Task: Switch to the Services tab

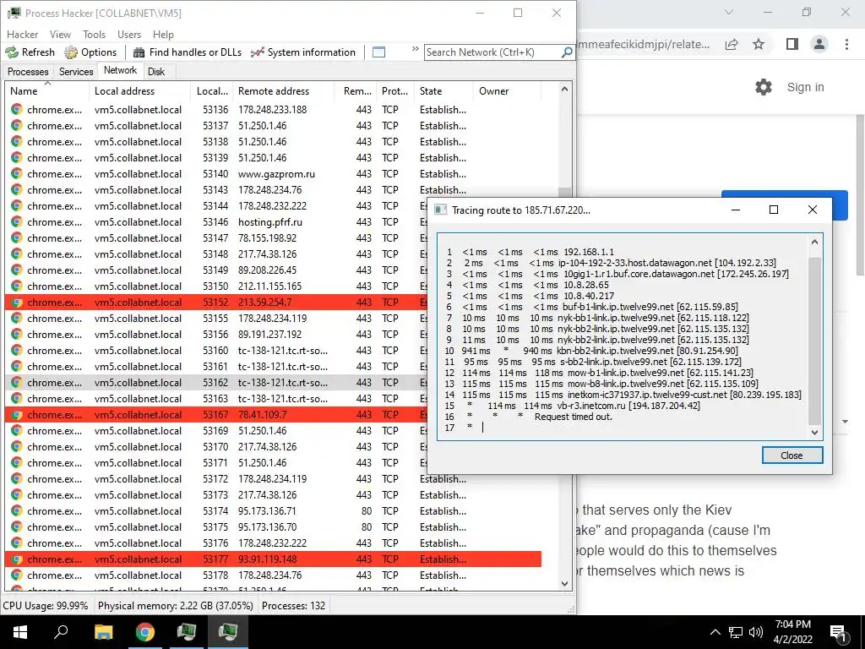Action: coord(76,72)
